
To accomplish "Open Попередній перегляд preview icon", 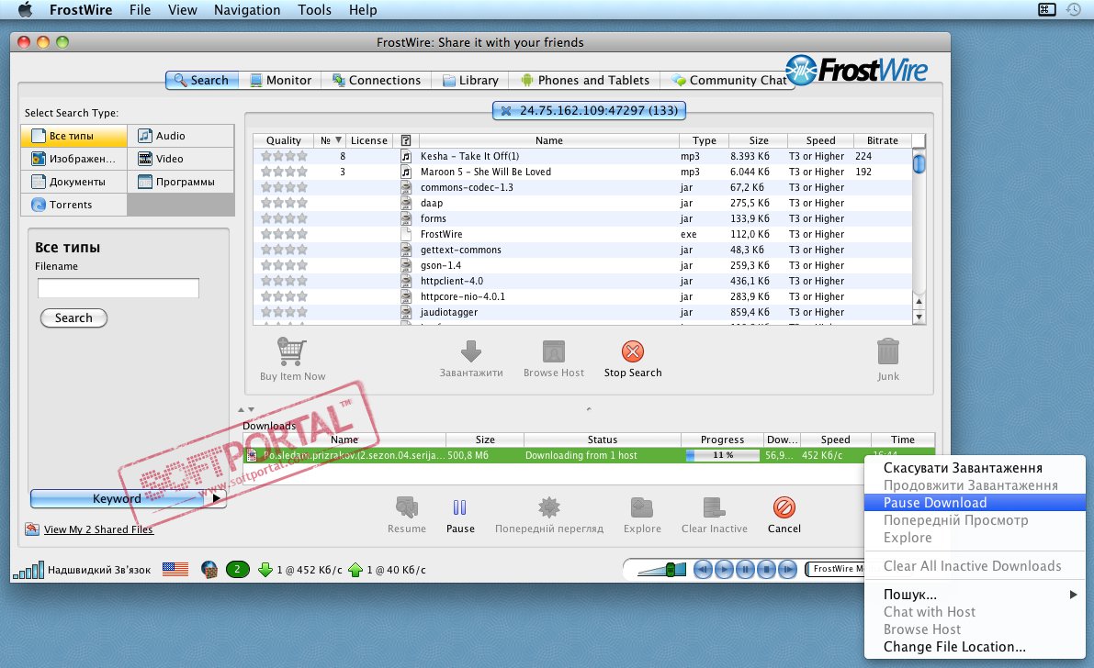I will [x=549, y=507].
